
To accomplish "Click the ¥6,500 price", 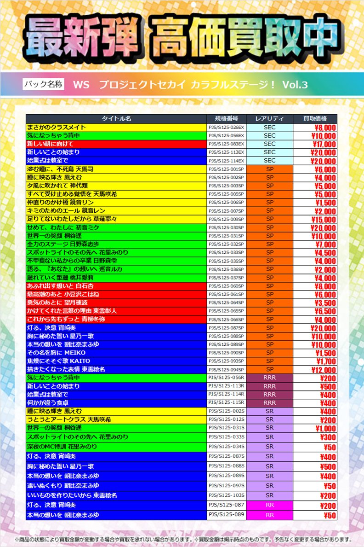I will (x=326, y=312).
